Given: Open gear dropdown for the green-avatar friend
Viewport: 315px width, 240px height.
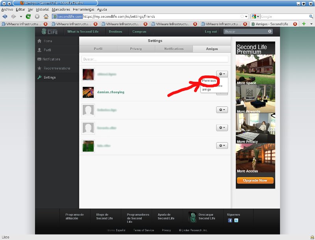Looking at the screenshot, I should coord(222,145).
